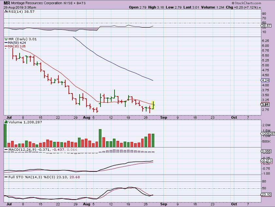Click the 38.57 RSI value axis label
The width and height of the screenshot is (275, 207).
(x=267, y=26)
